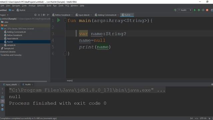Open sample.kt in project tree
This screenshot has width=213, height=120.
(10, 45)
